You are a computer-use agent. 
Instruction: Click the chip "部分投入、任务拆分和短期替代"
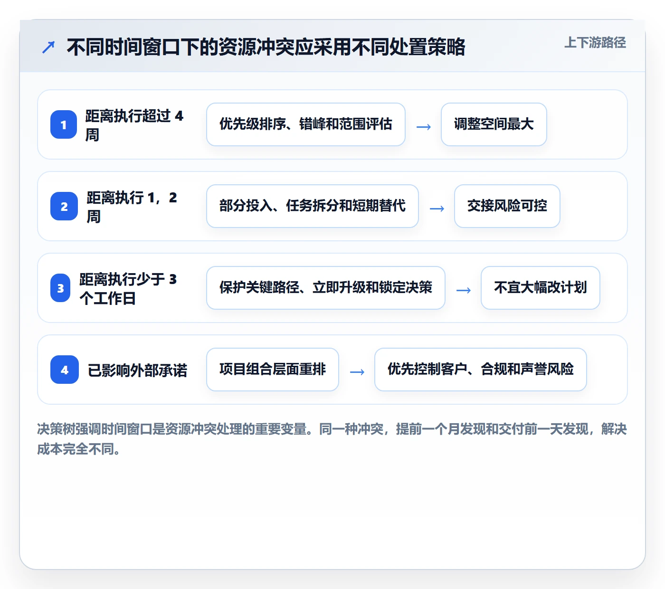[x=313, y=206]
